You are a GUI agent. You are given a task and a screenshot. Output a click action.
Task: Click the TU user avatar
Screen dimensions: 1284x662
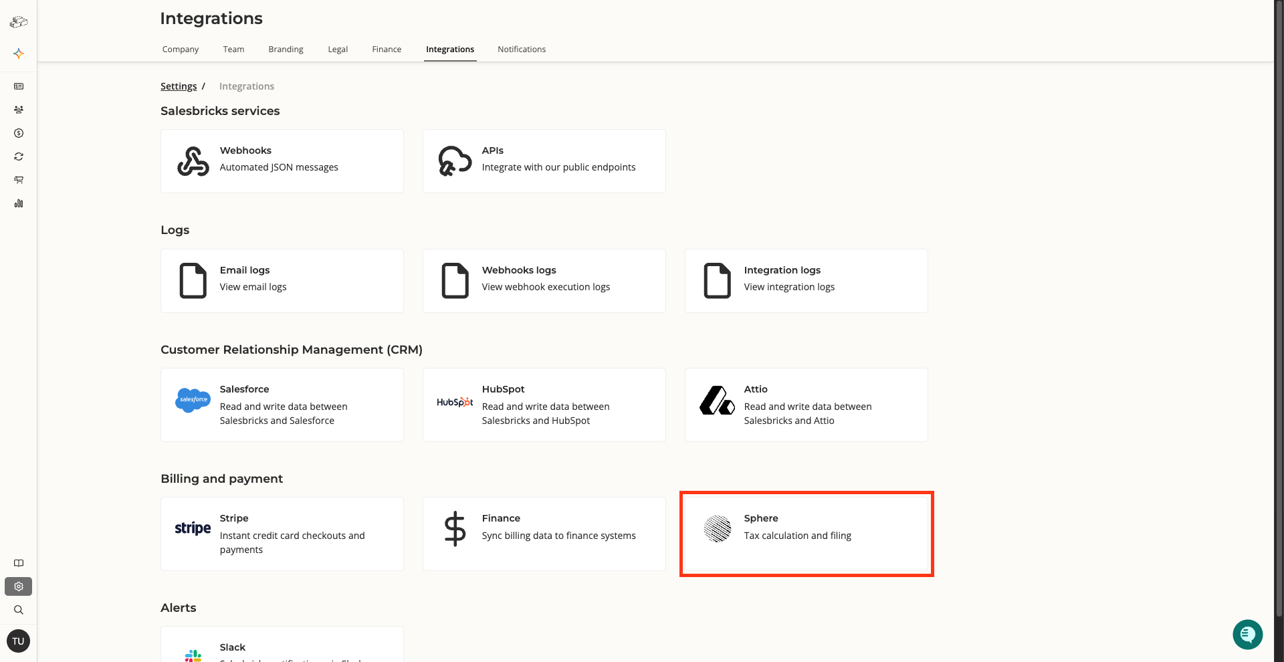point(18,641)
